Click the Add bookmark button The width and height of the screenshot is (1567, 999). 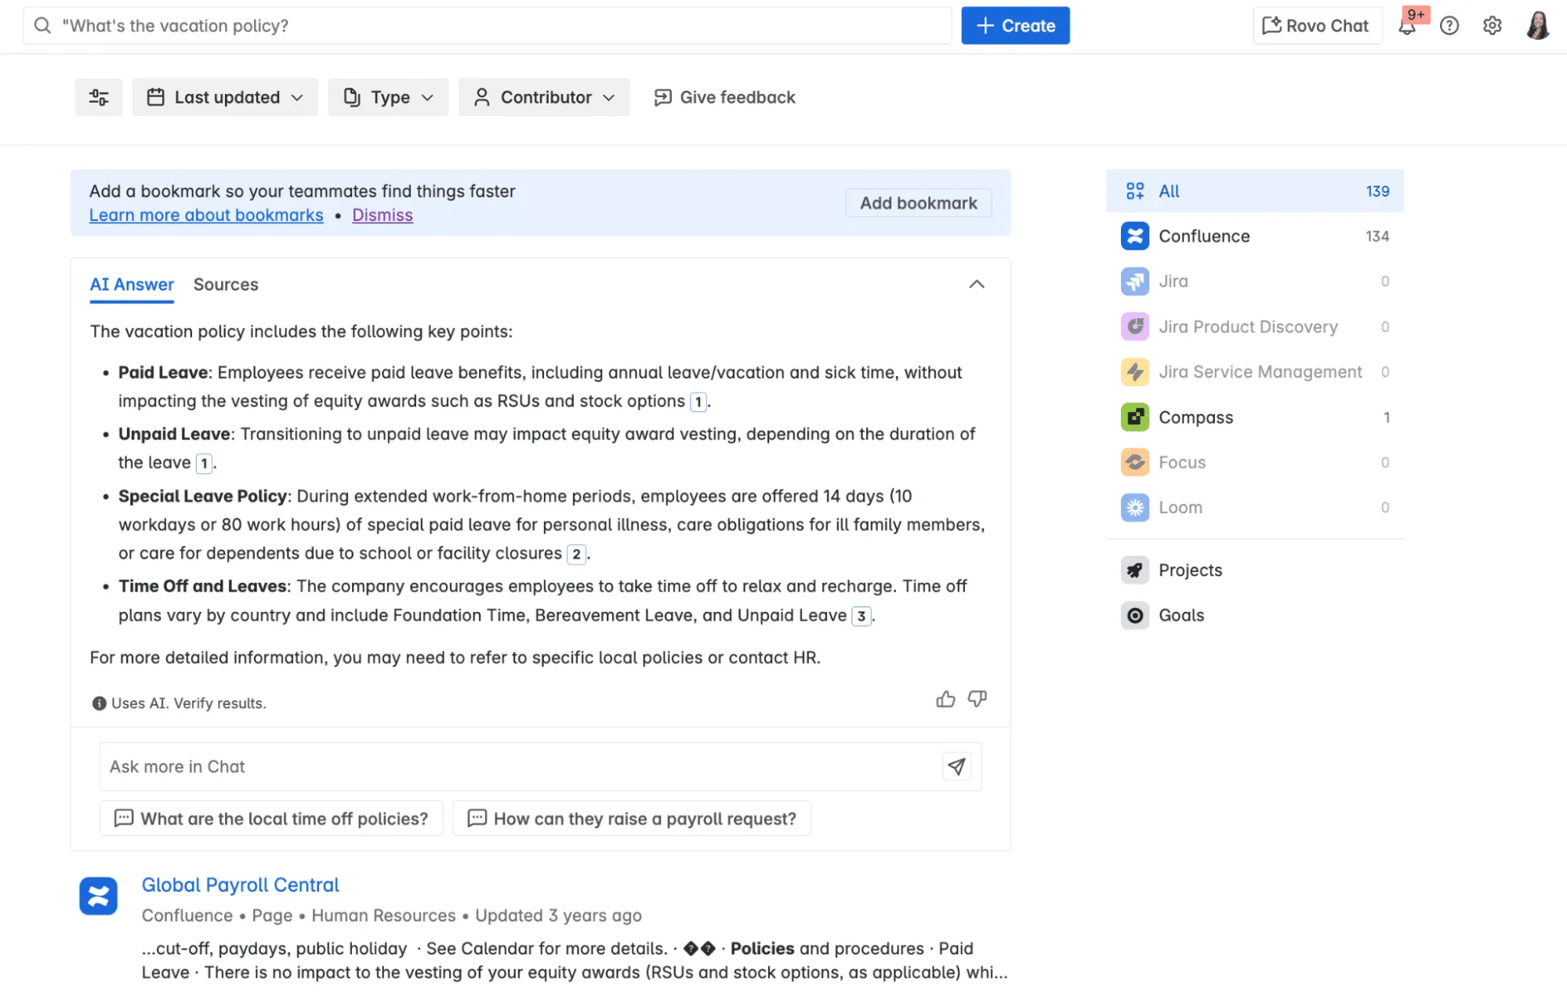point(918,203)
